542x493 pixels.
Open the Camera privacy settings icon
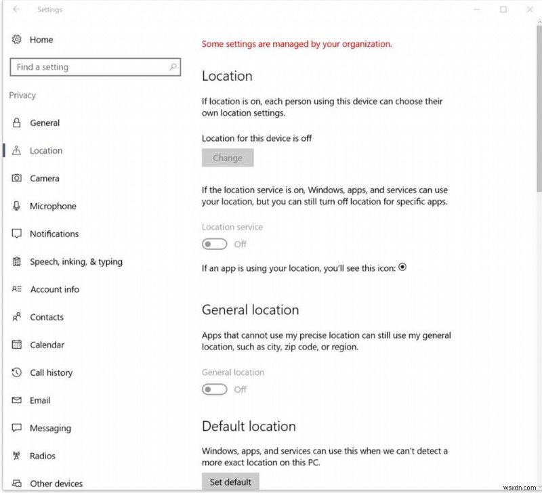[16, 178]
